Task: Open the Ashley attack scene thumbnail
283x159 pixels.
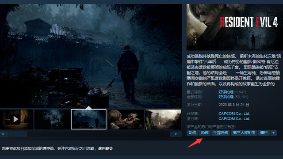Action: [x=126, y=119]
